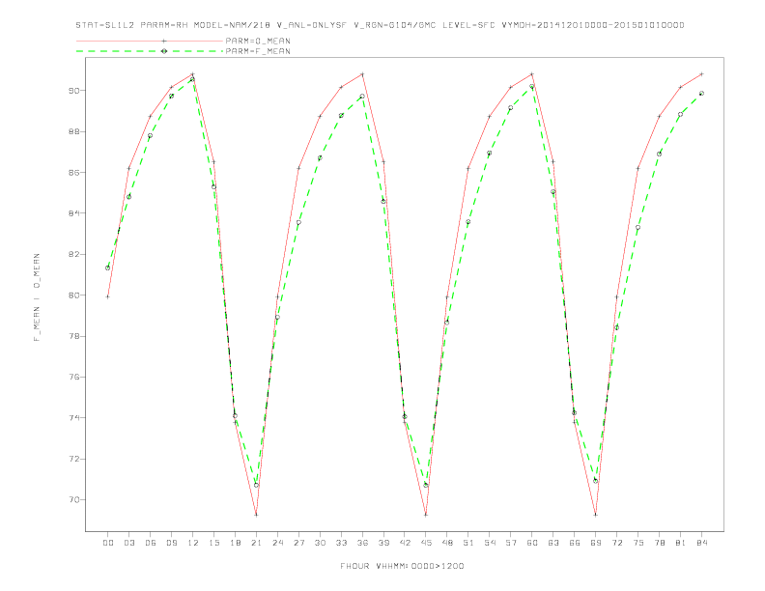Click the red O_MEAN legend line sample
Screen dimensions: 765x591
point(150,41)
